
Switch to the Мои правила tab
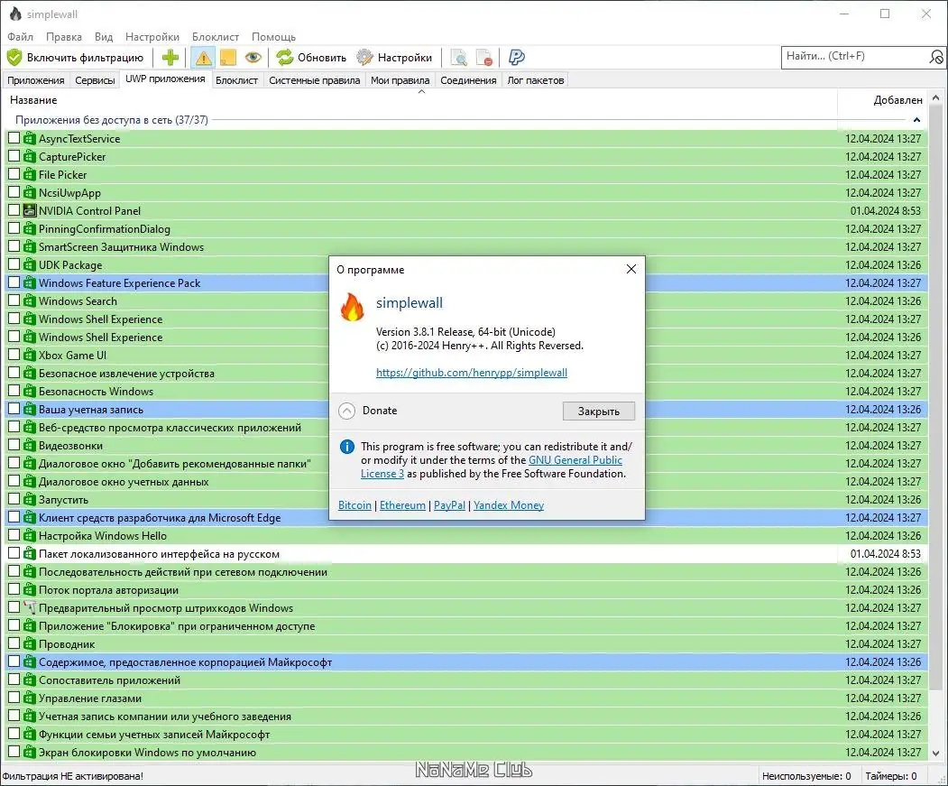[400, 80]
